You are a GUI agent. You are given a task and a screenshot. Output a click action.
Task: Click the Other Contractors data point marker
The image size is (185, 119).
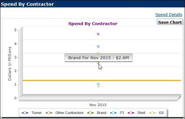98,53
